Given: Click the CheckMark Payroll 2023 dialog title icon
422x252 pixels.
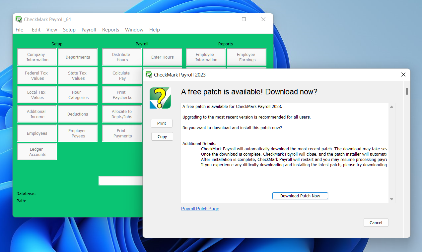Looking at the screenshot, I should click(149, 75).
